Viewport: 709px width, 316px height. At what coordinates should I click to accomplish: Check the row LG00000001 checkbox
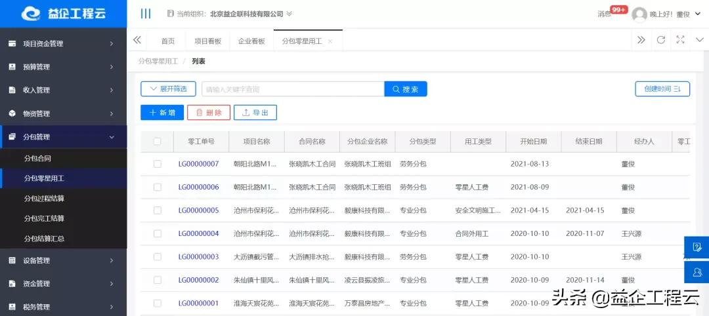point(158,304)
